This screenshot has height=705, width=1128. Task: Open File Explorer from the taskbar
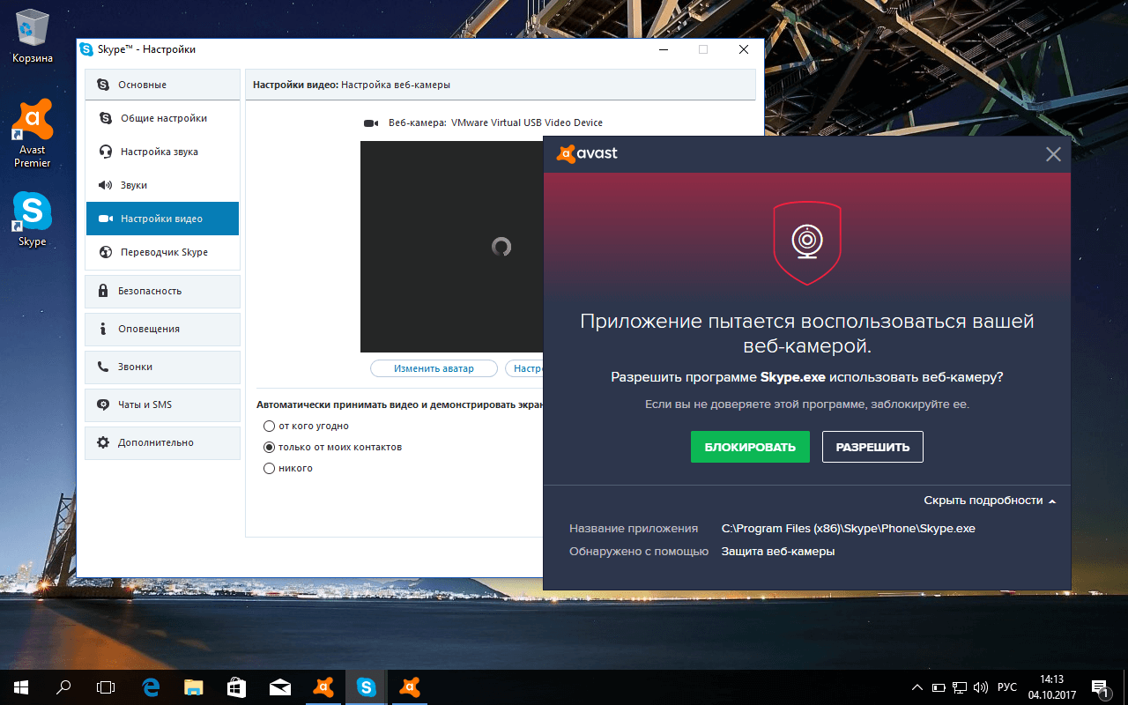coord(194,686)
